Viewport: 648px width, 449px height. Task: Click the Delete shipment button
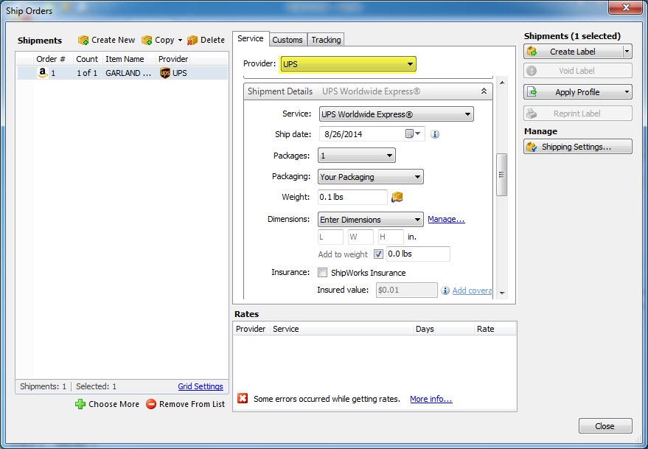tap(206, 40)
